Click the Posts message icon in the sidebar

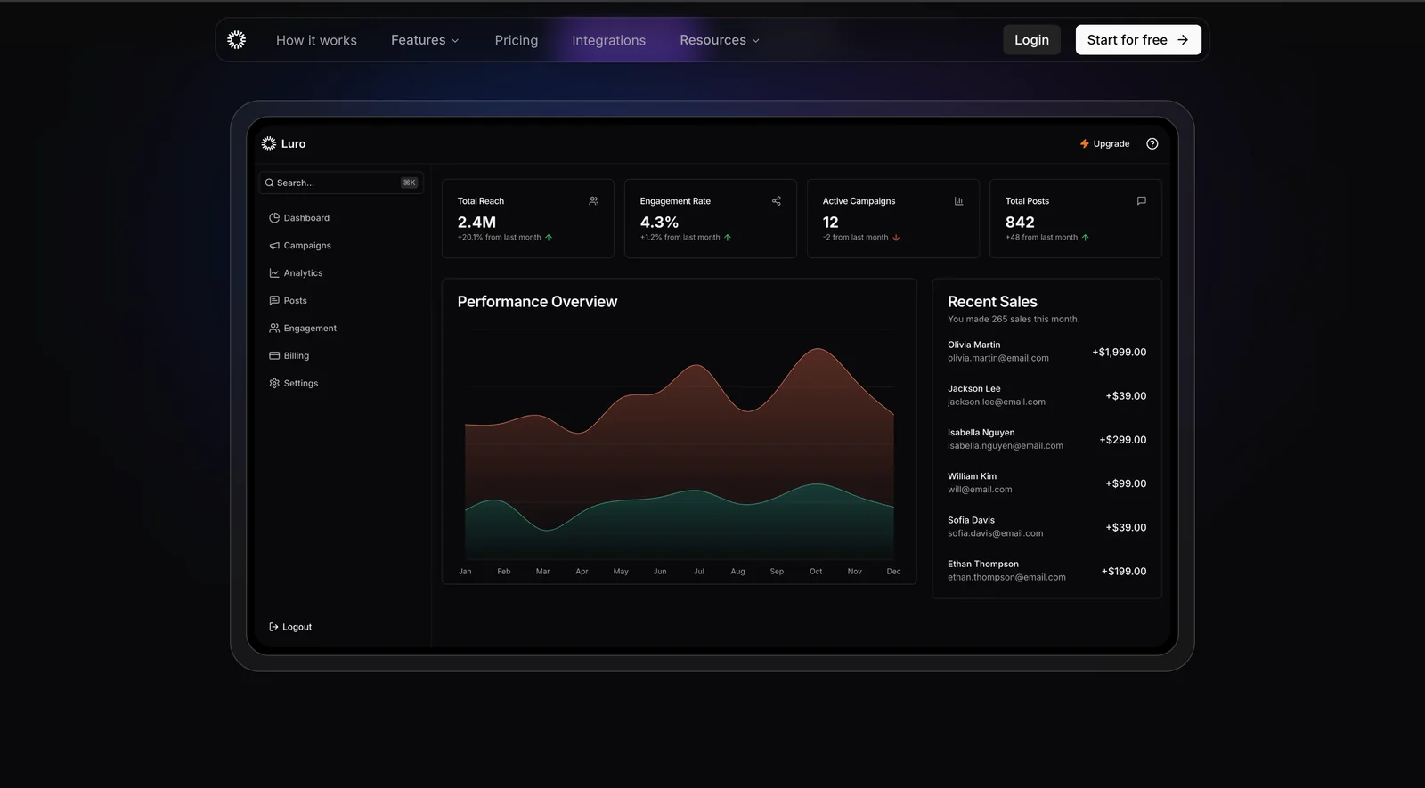click(x=274, y=300)
